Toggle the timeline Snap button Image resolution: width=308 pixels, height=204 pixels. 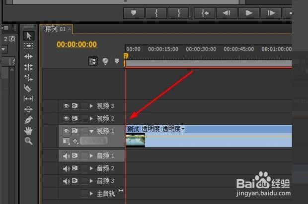point(93,61)
